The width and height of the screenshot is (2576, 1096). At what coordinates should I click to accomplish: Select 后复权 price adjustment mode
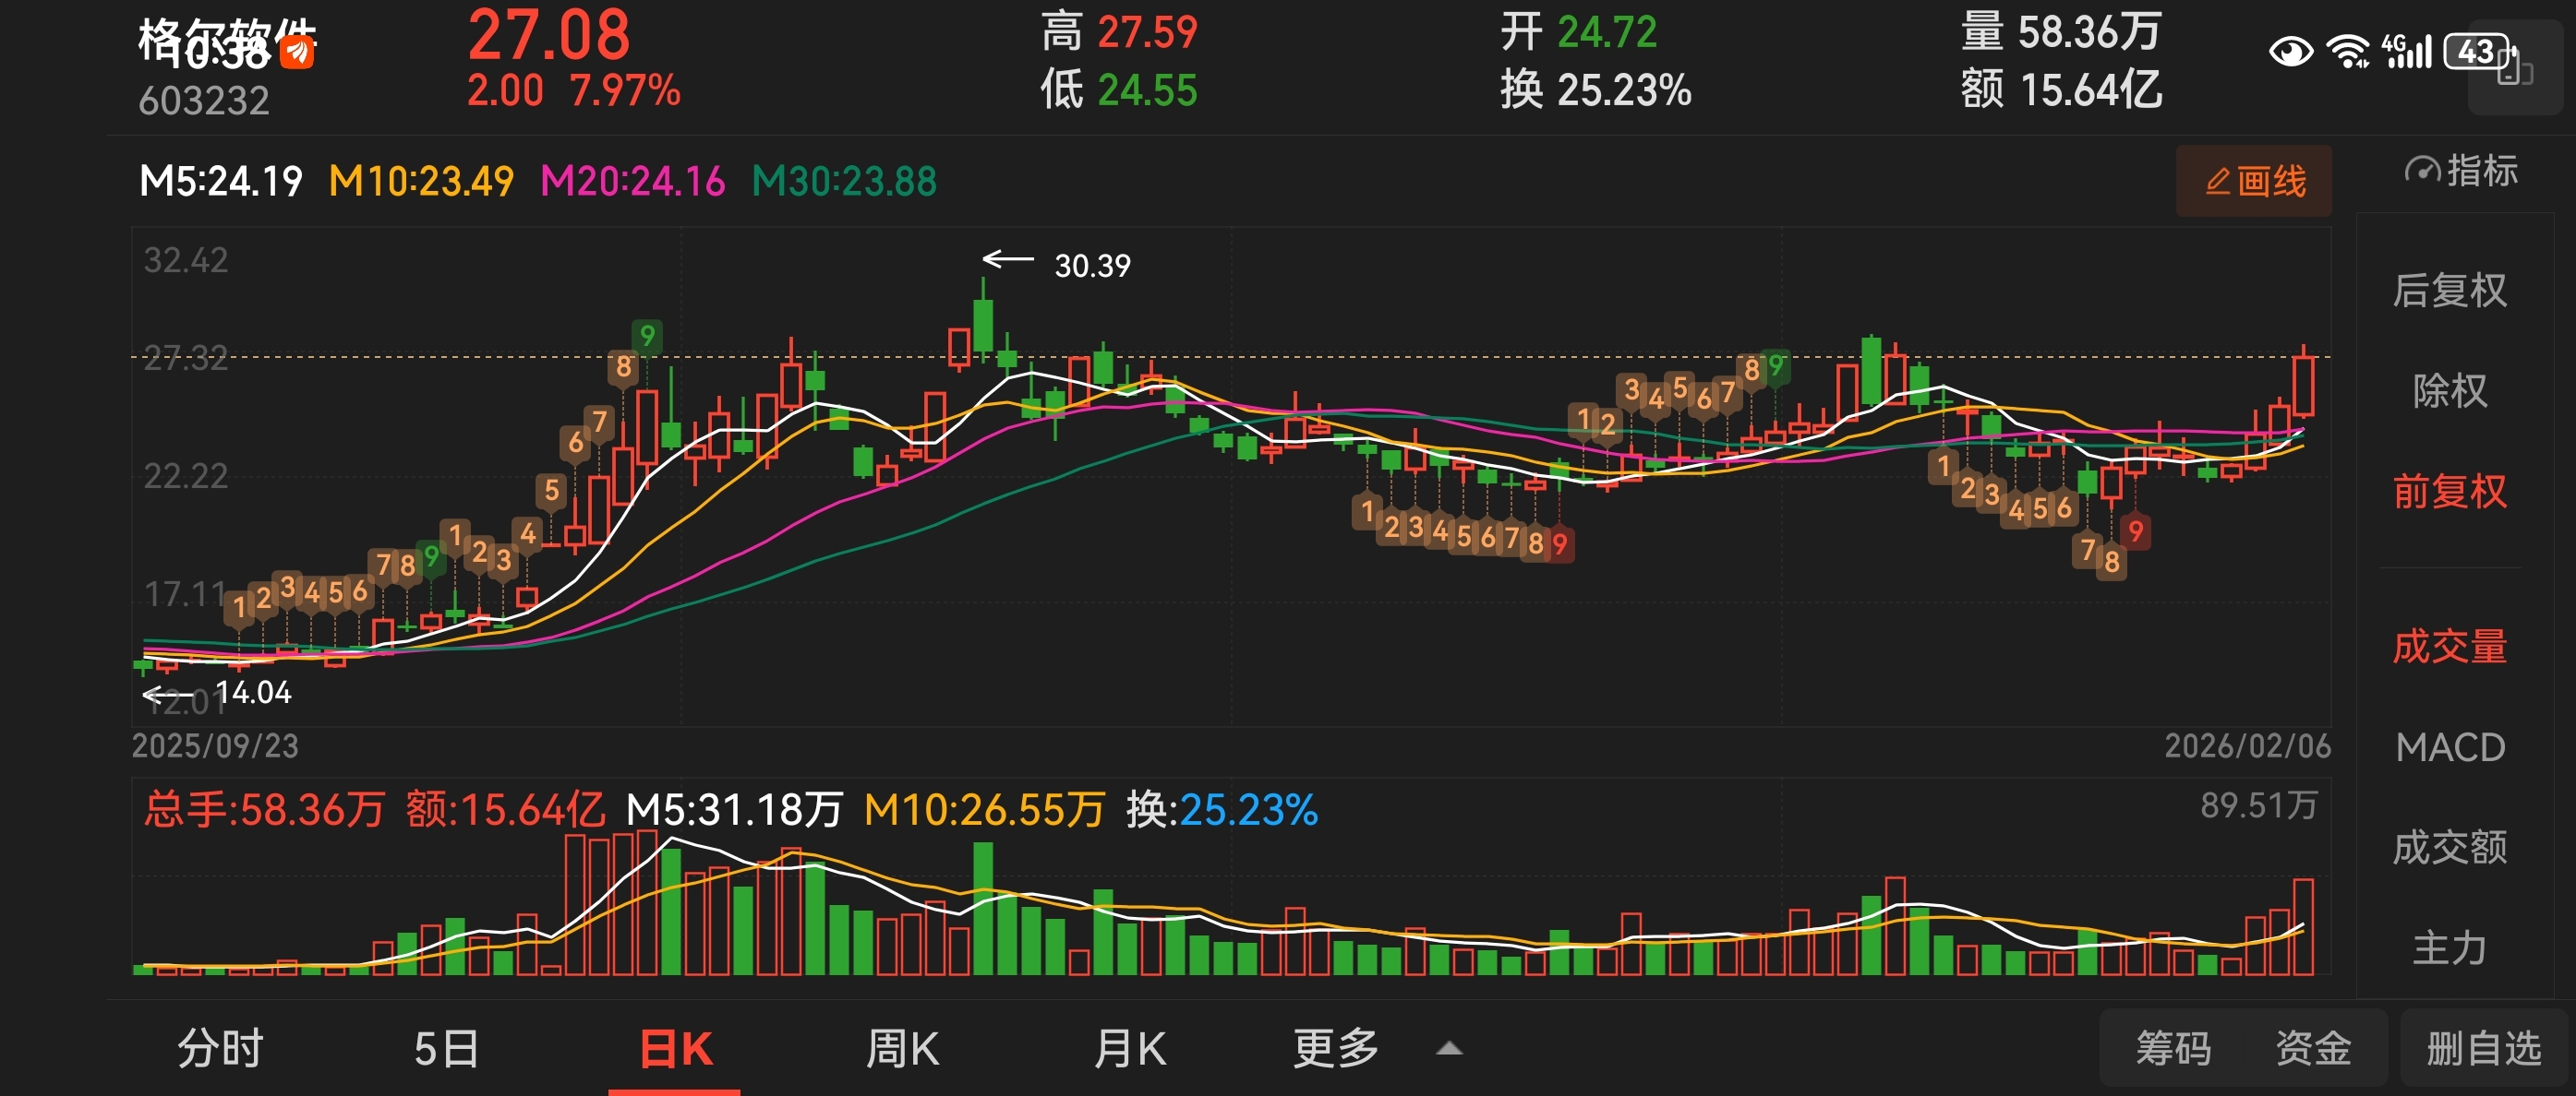pyautogui.click(x=2449, y=291)
